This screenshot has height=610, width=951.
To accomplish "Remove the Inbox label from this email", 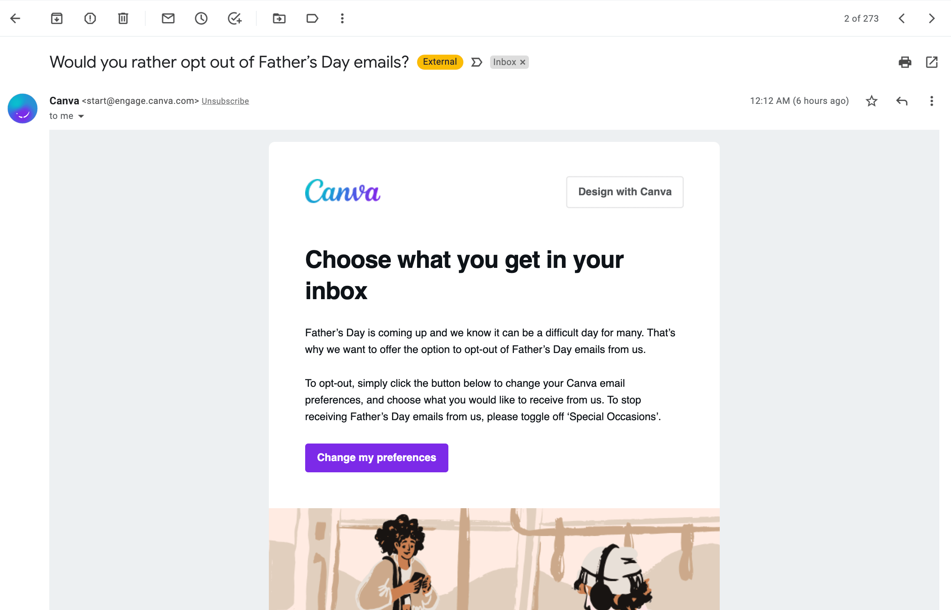I will click(522, 62).
